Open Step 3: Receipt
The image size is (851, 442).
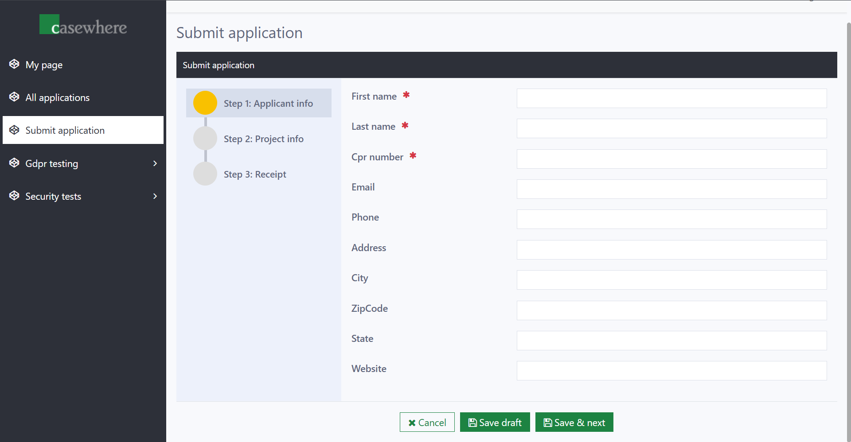click(255, 174)
